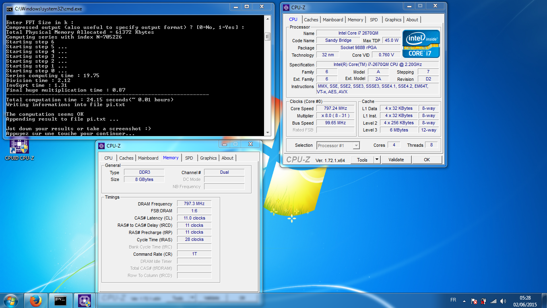Click the CPU-Z icon in the Memory window title bar
Screen dimensions: 547x308
[x=101, y=146]
